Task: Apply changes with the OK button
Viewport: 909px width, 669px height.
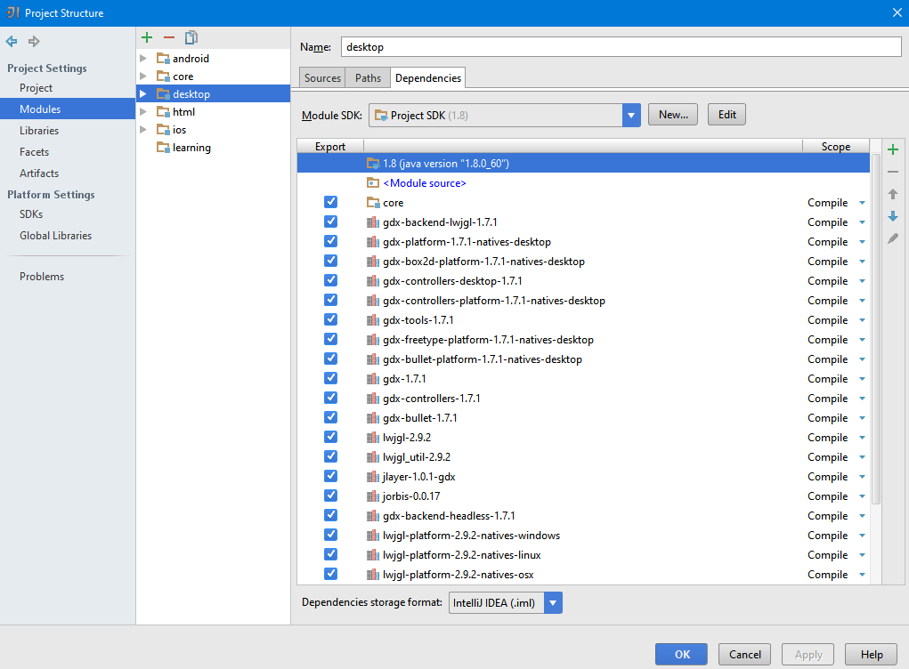Action: [680, 654]
